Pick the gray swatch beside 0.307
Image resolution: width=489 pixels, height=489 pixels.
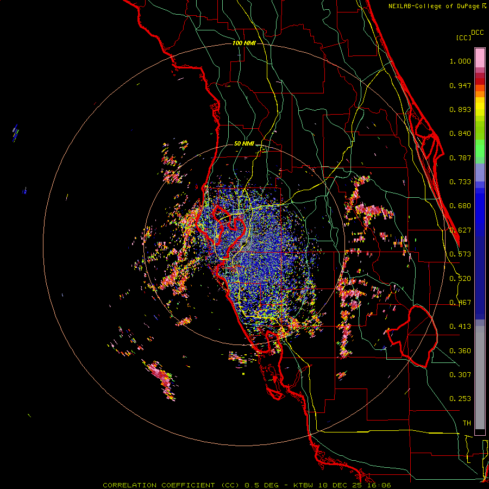tap(480, 378)
